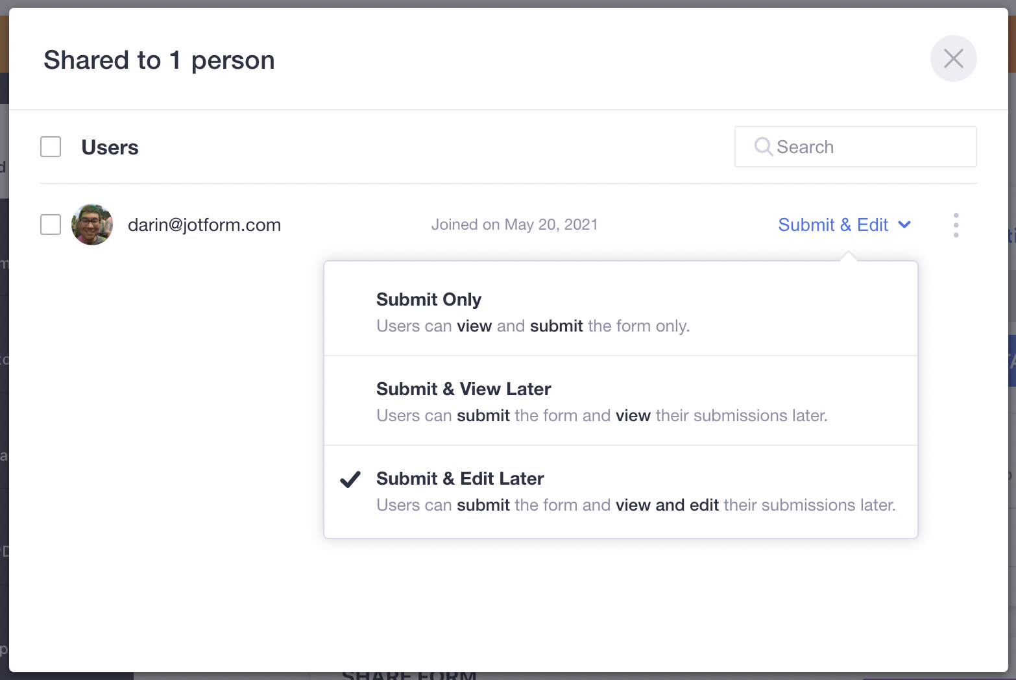Select the darin@jotform.com row checkbox
Image resolution: width=1016 pixels, height=680 pixels.
pyautogui.click(x=51, y=225)
